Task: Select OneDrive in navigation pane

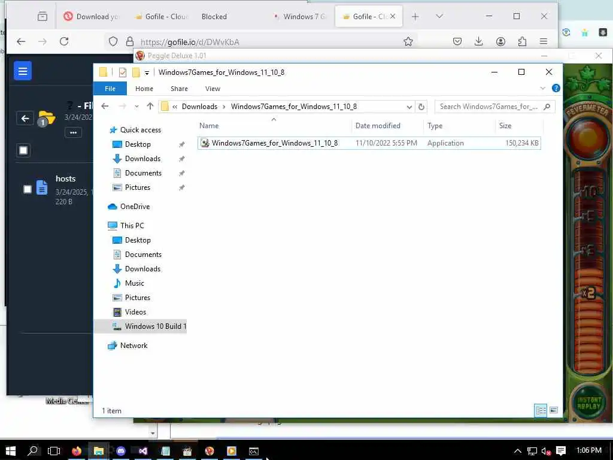Action: click(135, 207)
